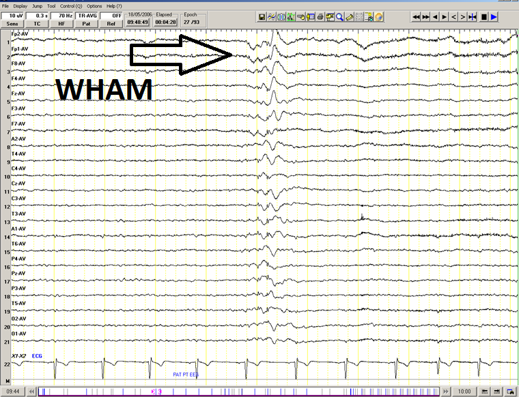Open the Pat montage pattern selector

(86, 23)
